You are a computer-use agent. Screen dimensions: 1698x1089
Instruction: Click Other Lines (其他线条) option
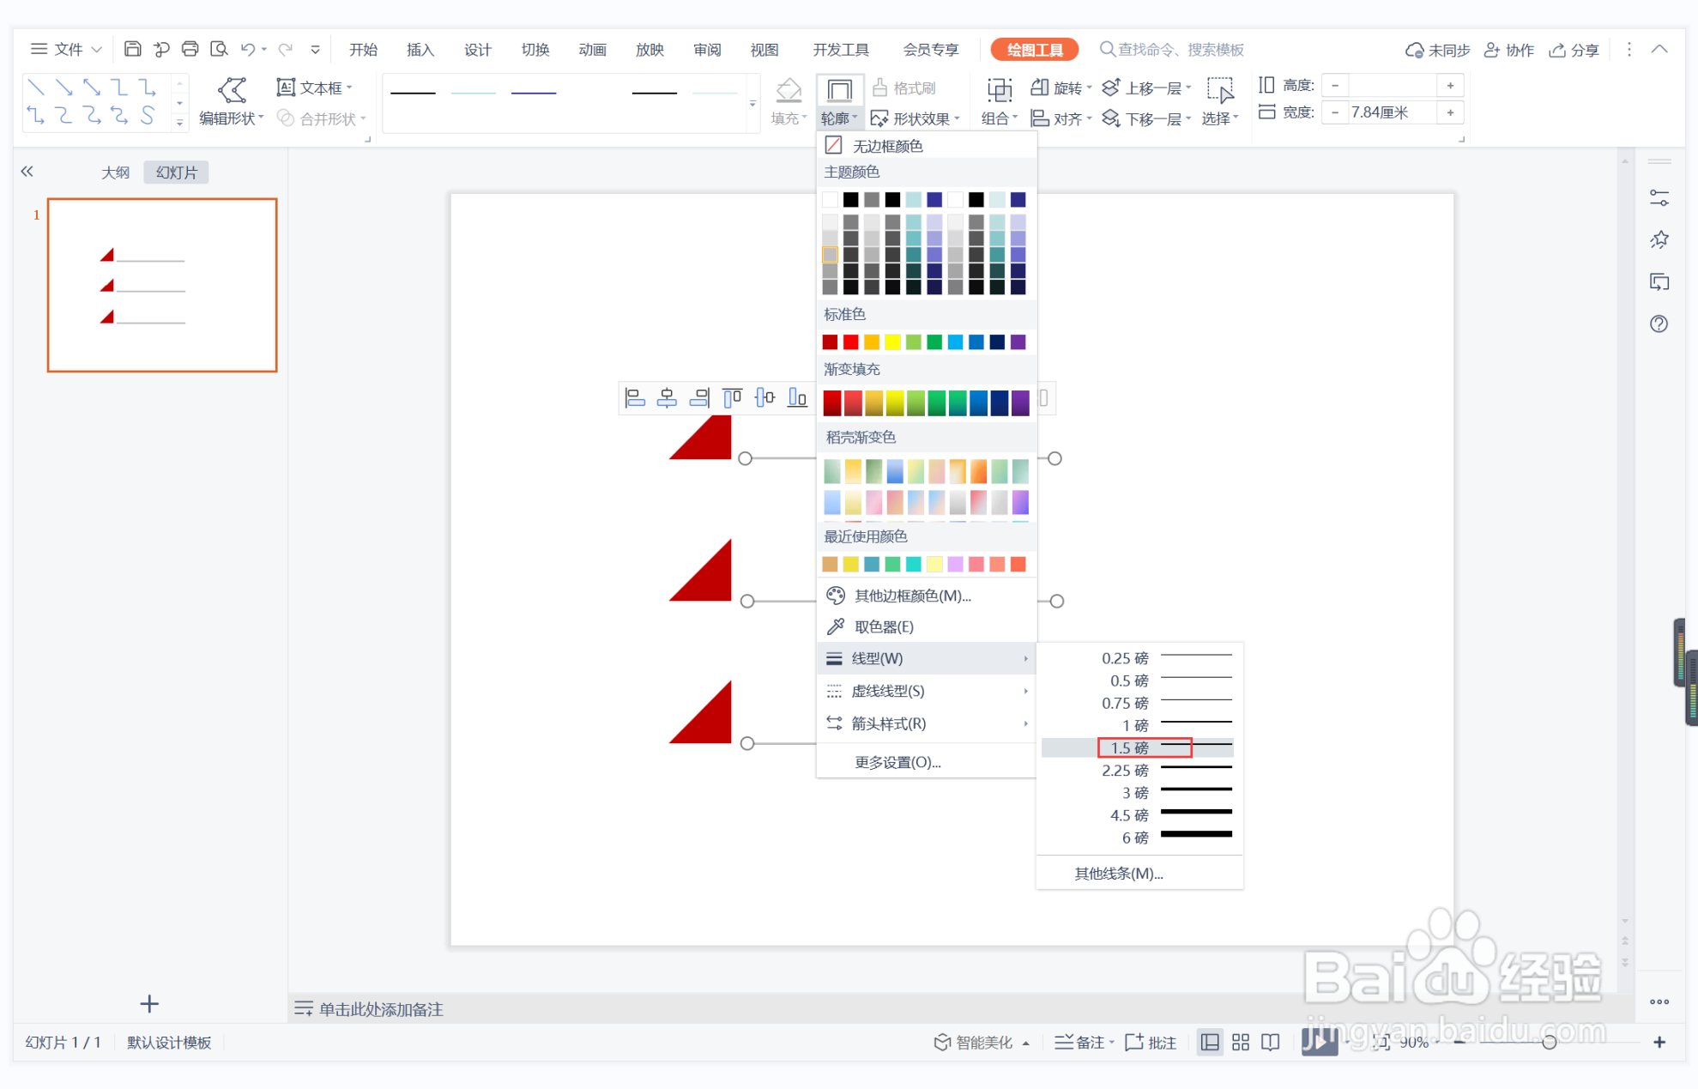coord(1118,874)
